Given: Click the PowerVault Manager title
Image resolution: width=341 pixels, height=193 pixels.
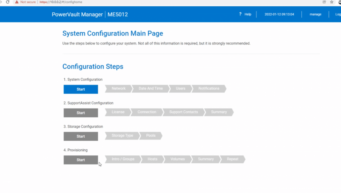Looking at the screenshot, I should [x=77, y=15].
